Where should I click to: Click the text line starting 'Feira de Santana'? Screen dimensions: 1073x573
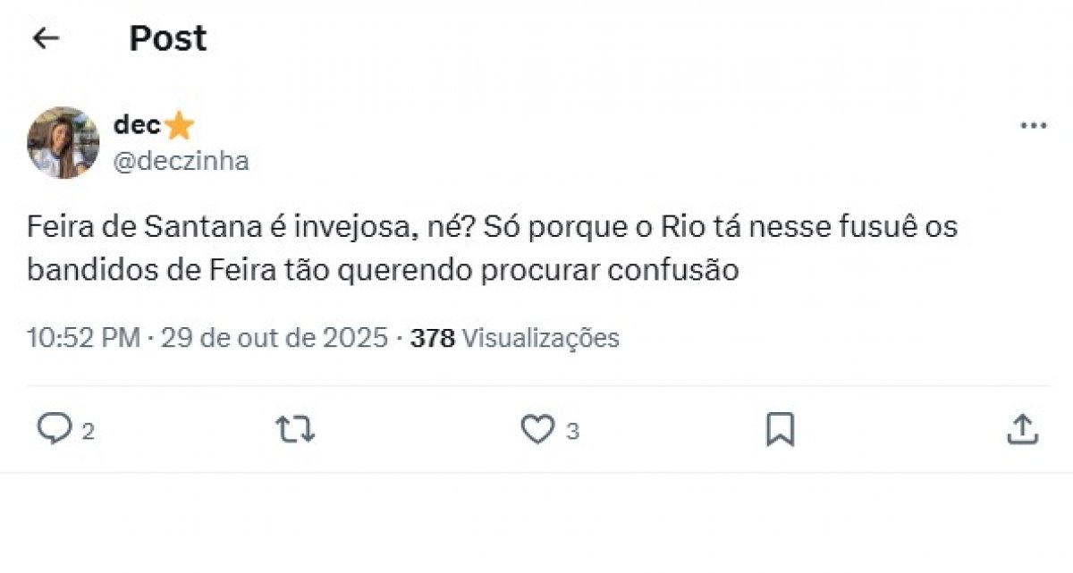click(492, 227)
